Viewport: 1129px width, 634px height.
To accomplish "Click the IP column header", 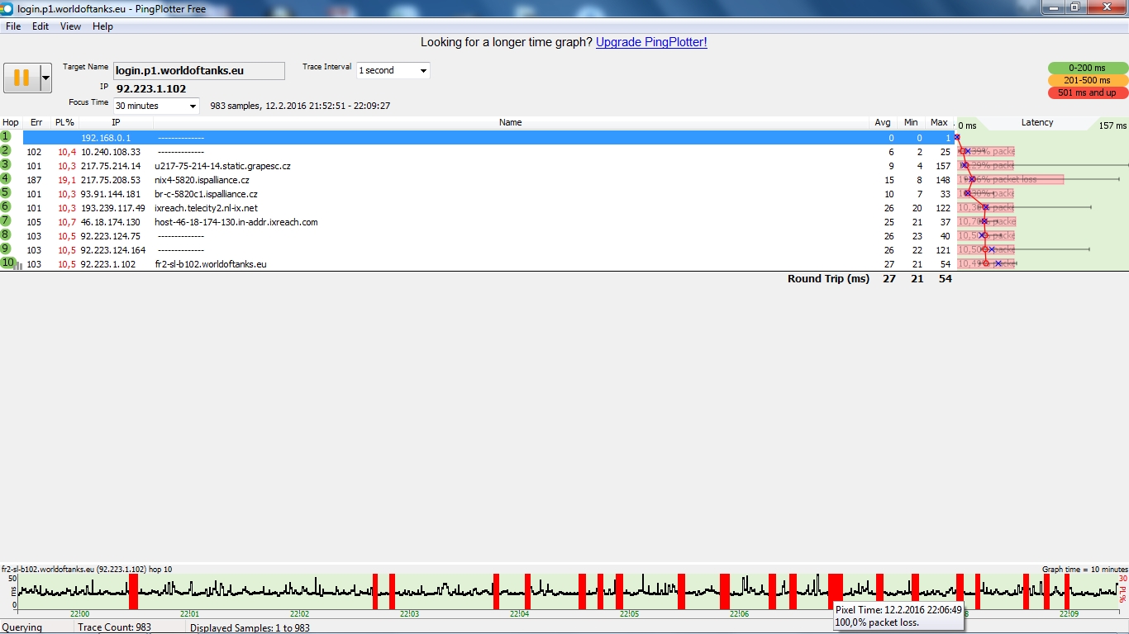I will (x=116, y=122).
